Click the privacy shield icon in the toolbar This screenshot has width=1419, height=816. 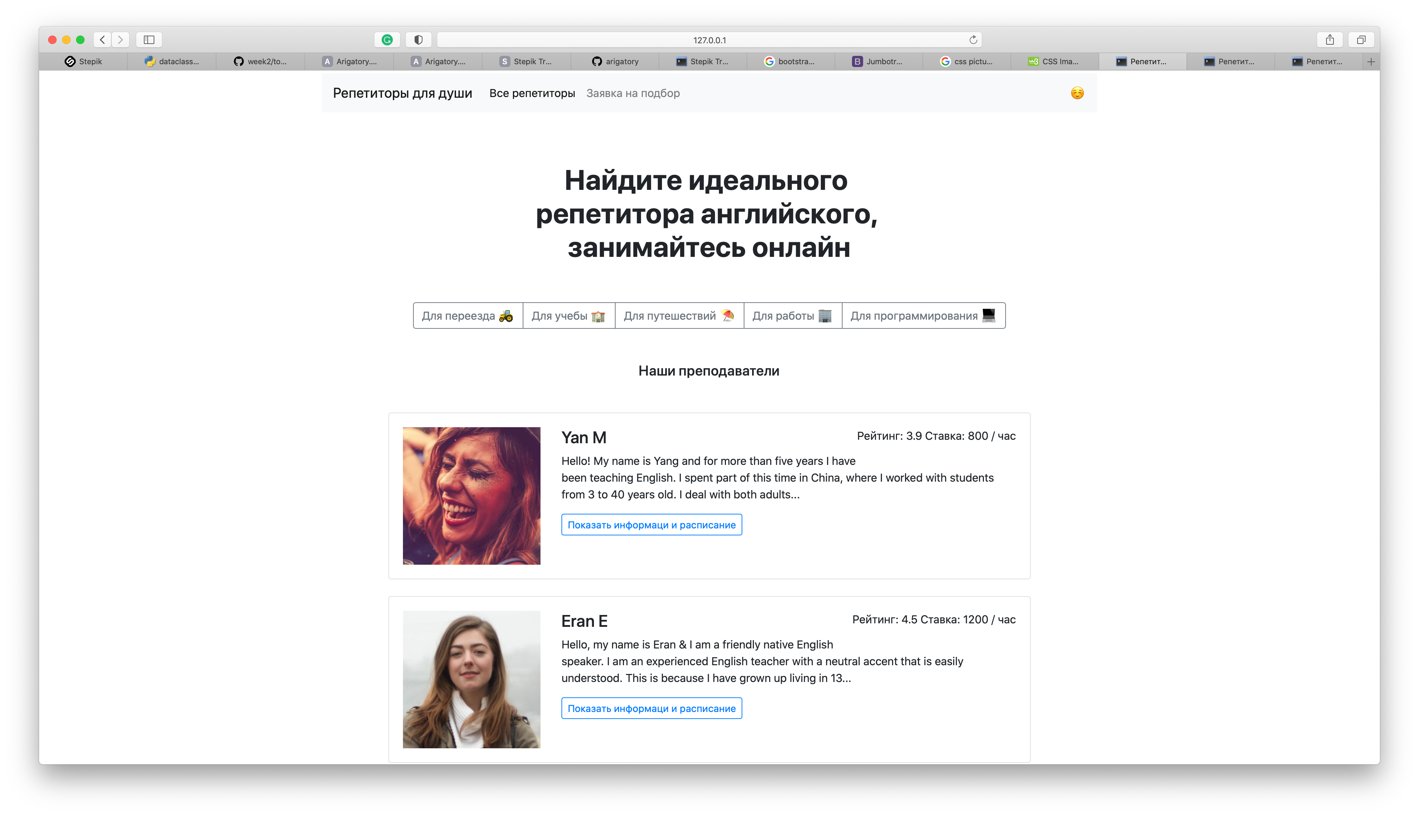[418, 40]
